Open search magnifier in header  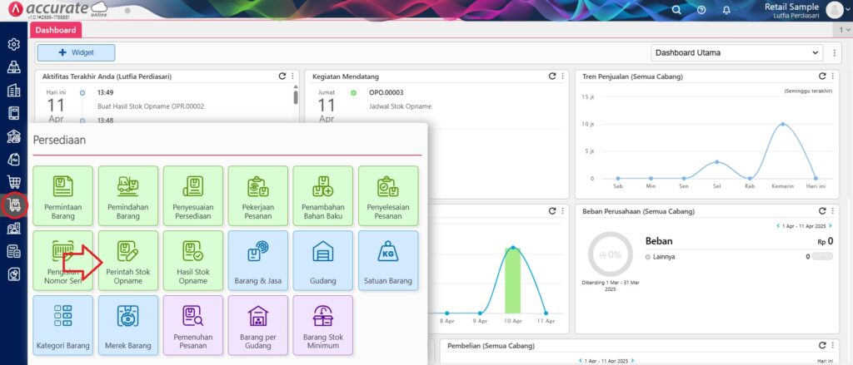pyautogui.click(x=676, y=10)
